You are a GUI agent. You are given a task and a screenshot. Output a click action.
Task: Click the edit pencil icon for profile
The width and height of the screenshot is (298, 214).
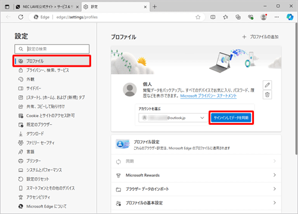(x=268, y=85)
